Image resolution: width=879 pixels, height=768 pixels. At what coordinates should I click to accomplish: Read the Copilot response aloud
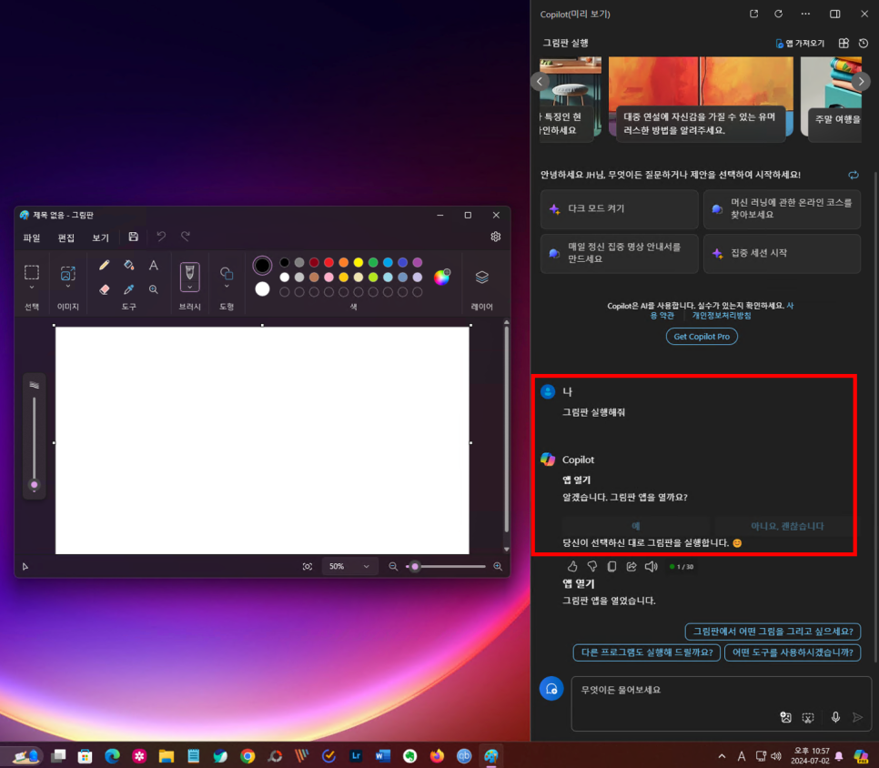pyautogui.click(x=651, y=567)
